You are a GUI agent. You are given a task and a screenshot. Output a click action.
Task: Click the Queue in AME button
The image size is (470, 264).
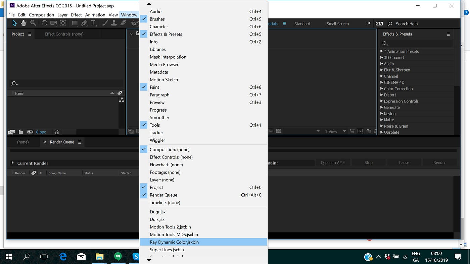[x=333, y=162]
